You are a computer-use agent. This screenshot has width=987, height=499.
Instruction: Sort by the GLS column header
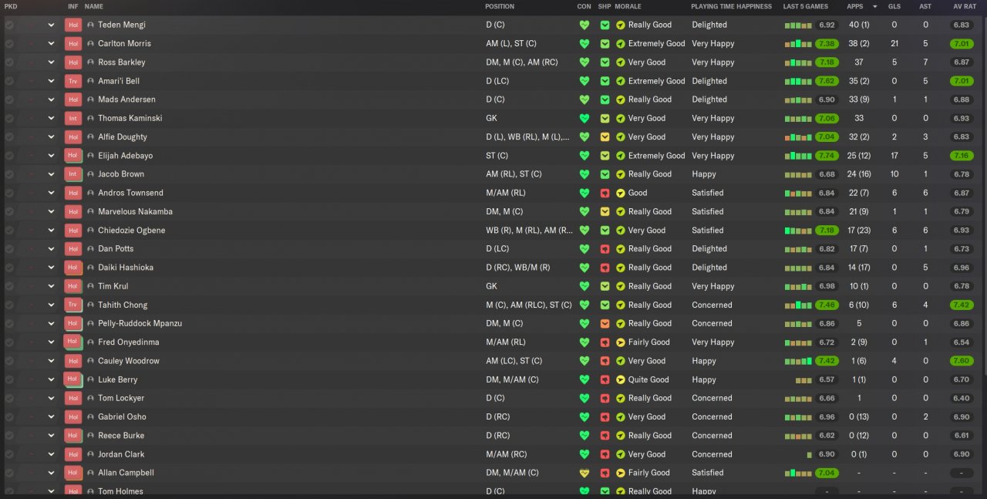894,6
